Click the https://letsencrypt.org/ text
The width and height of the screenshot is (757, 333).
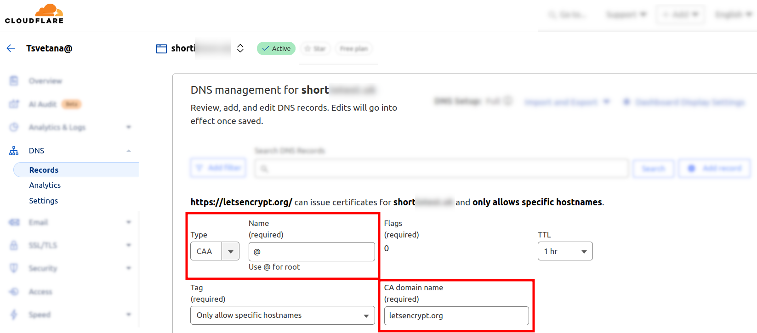[x=241, y=202]
